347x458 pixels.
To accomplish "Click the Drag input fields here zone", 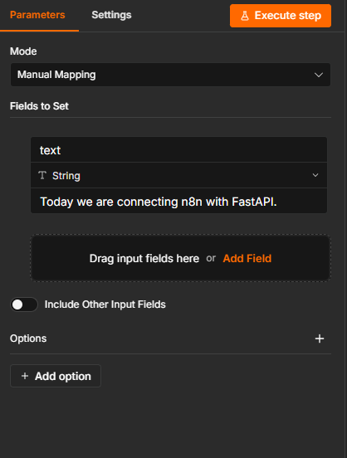I will tap(181, 258).
